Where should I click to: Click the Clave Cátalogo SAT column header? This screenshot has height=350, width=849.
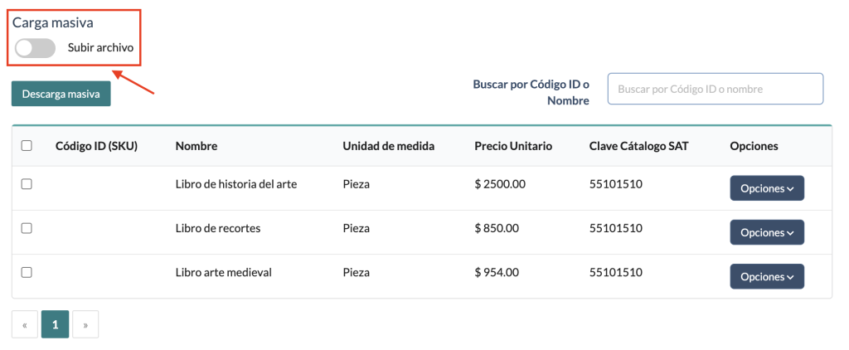[638, 146]
